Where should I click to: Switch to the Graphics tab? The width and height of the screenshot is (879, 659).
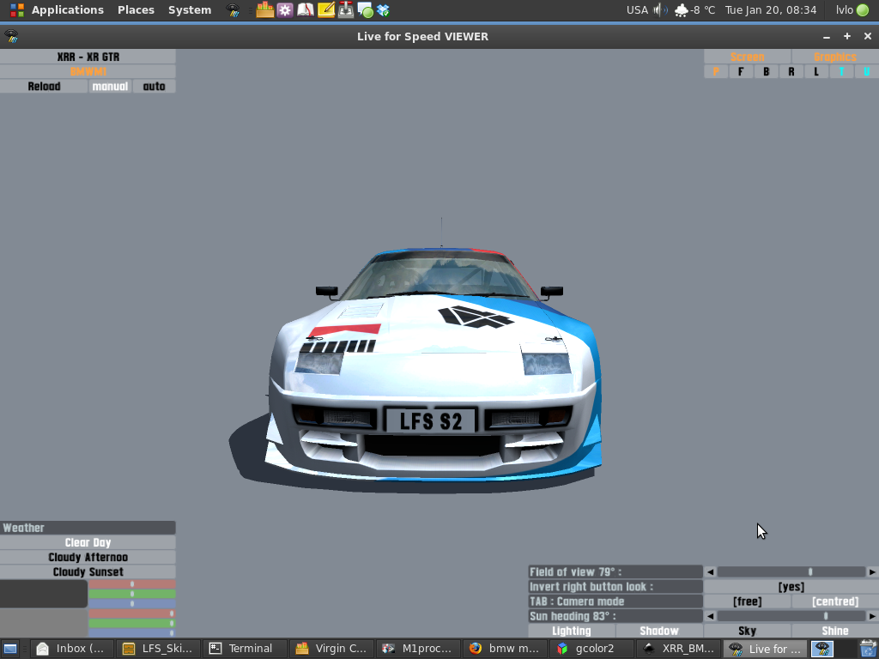pyautogui.click(x=835, y=57)
